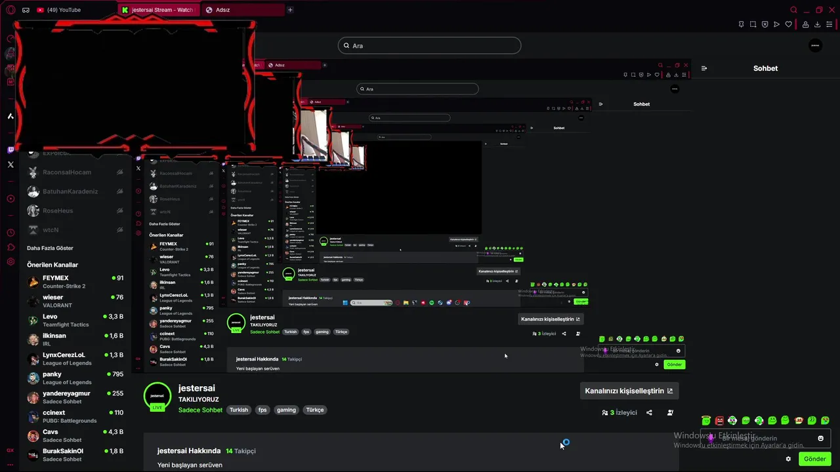
Task: Open panky League of Legends channel
Action: pyautogui.click(x=75, y=378)
